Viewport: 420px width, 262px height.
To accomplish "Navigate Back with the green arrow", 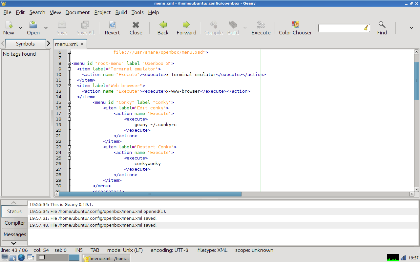I will pyautogui.click(x=163, y=25).
